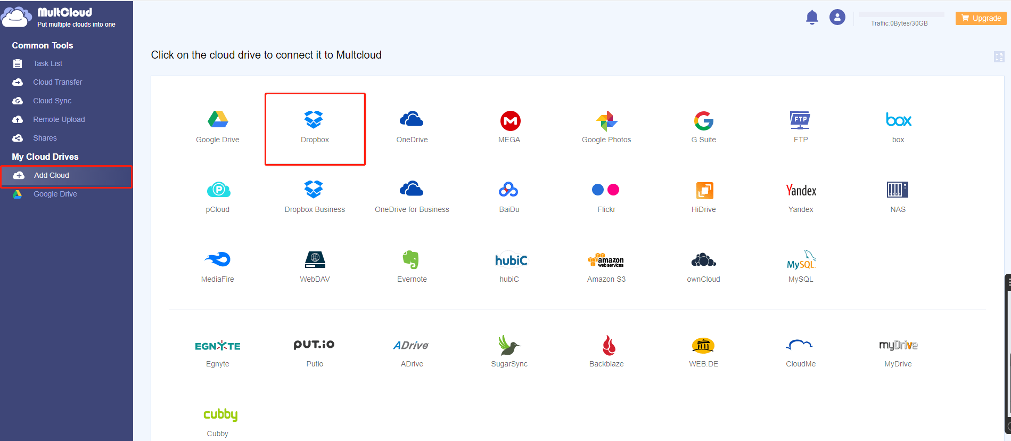The width and height of the screenshot is (1011, 441).
Task: Select the OneDrive cloud icon
Action: click(x=412, y=120)
